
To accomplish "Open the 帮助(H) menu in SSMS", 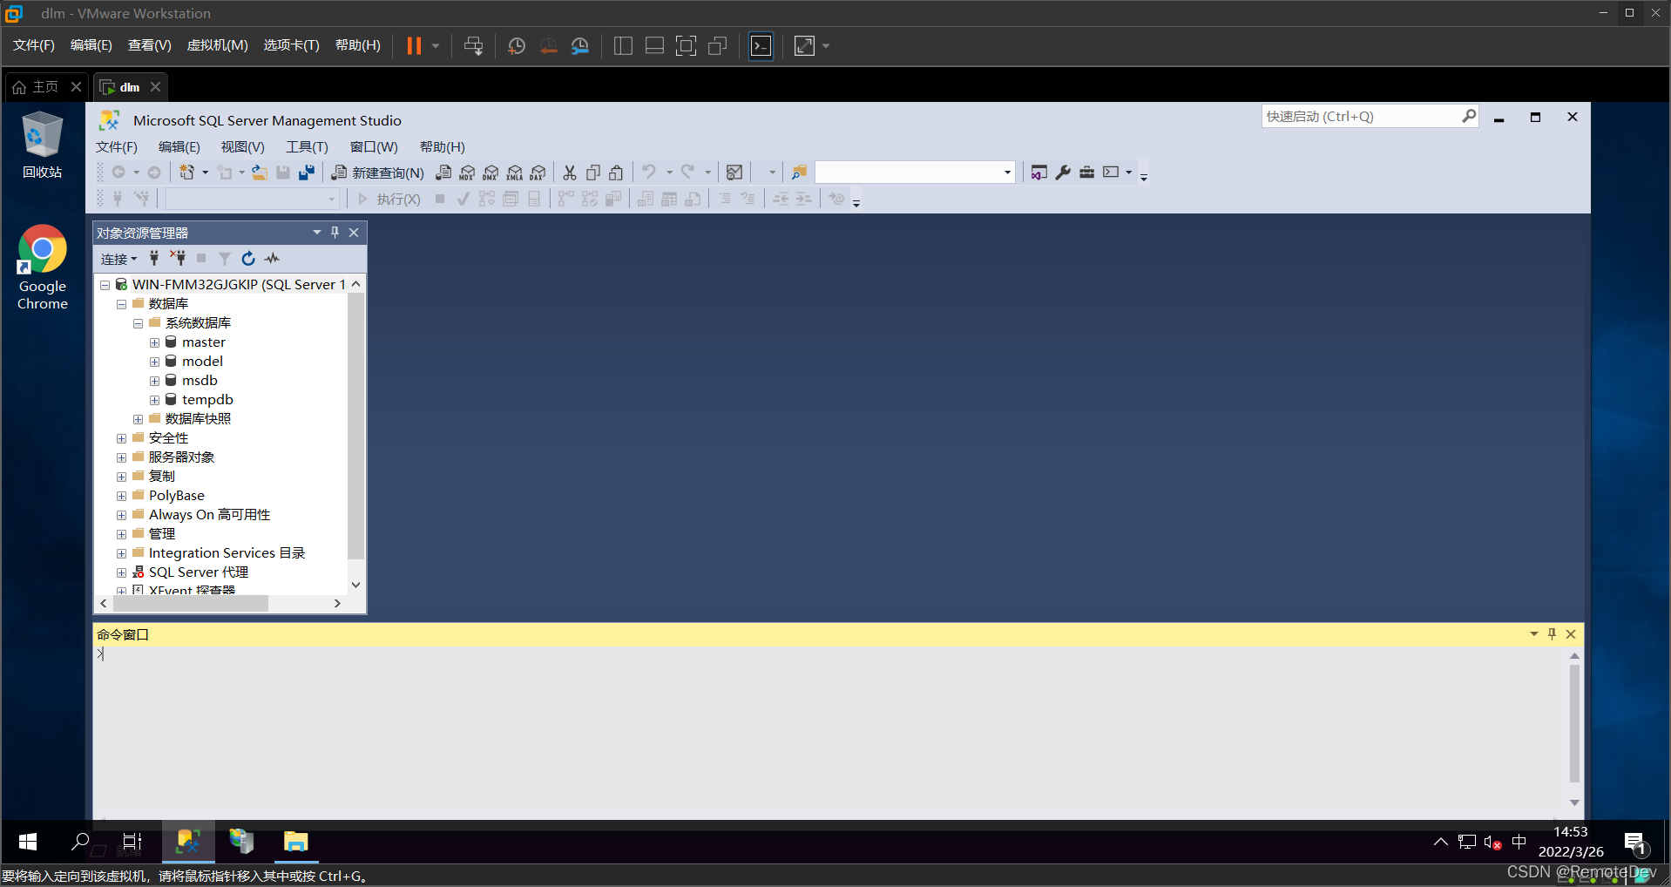I will point(443,147).
